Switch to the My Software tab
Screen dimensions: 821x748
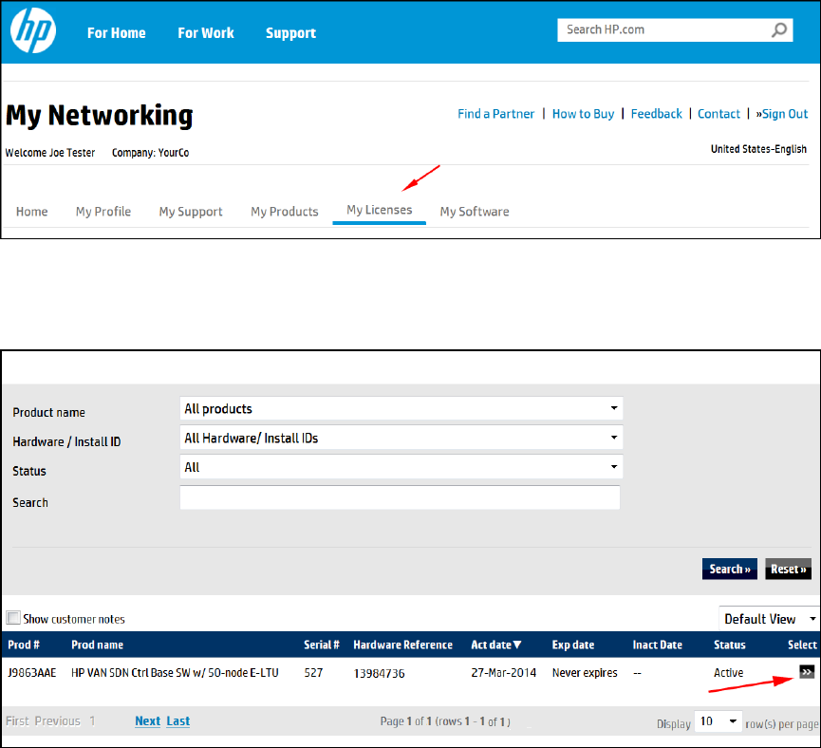point(475,212)
